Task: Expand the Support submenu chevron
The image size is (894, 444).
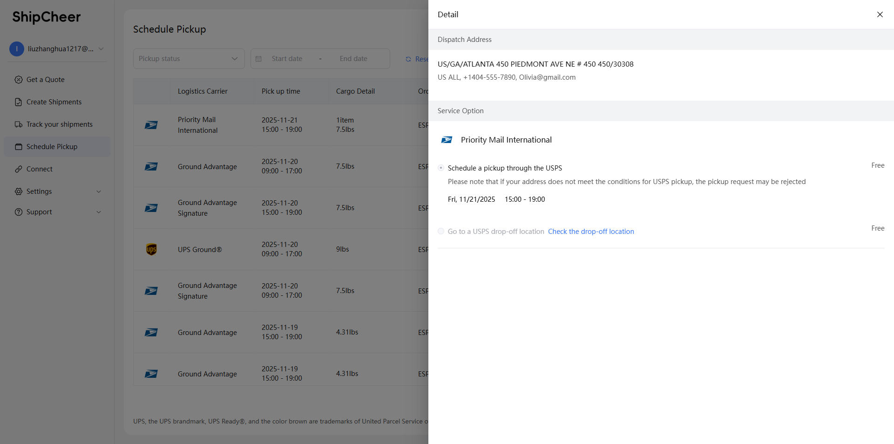Action: coord(99,212)
